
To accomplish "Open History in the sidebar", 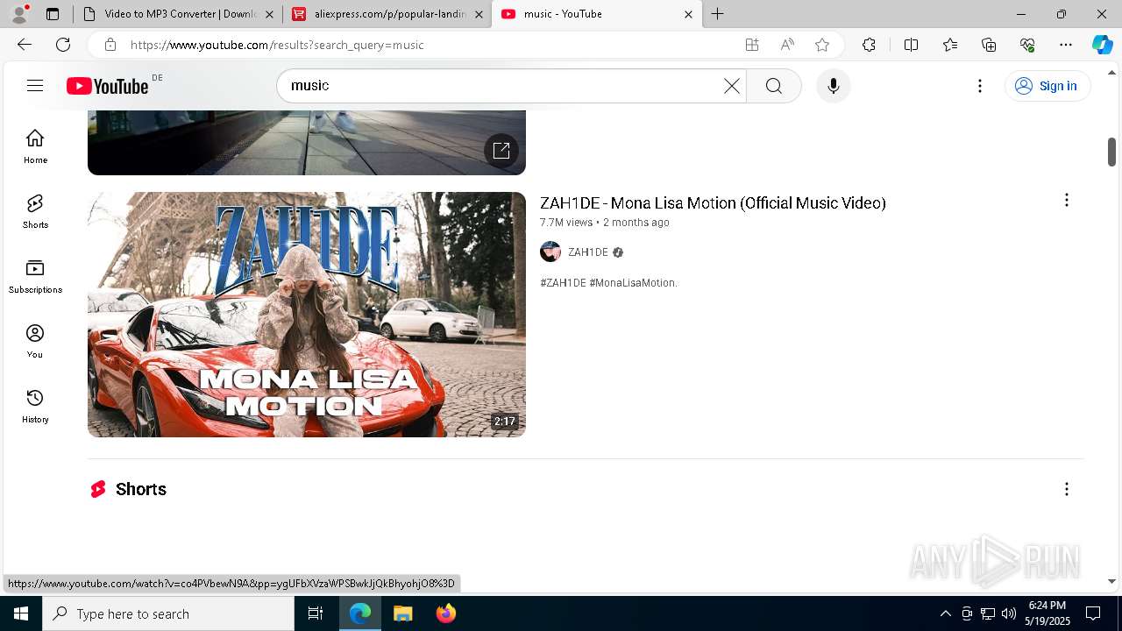I will coord(35,406).
